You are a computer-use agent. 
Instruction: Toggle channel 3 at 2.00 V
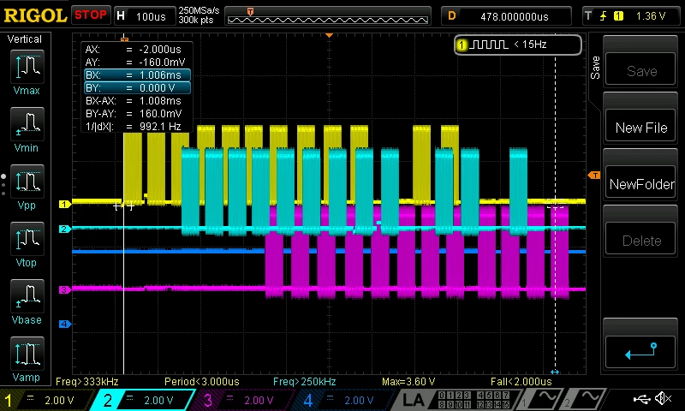(244, 400)
